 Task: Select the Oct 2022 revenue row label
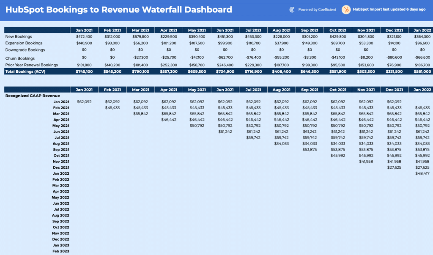pos(61,228)
